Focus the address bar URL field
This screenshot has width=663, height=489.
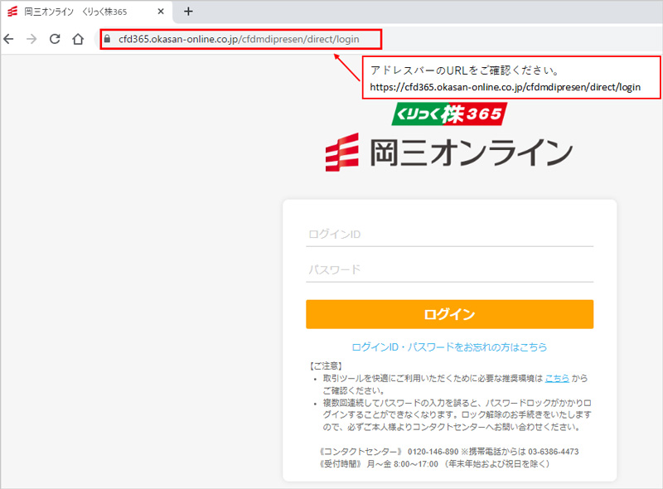[239, 39]
